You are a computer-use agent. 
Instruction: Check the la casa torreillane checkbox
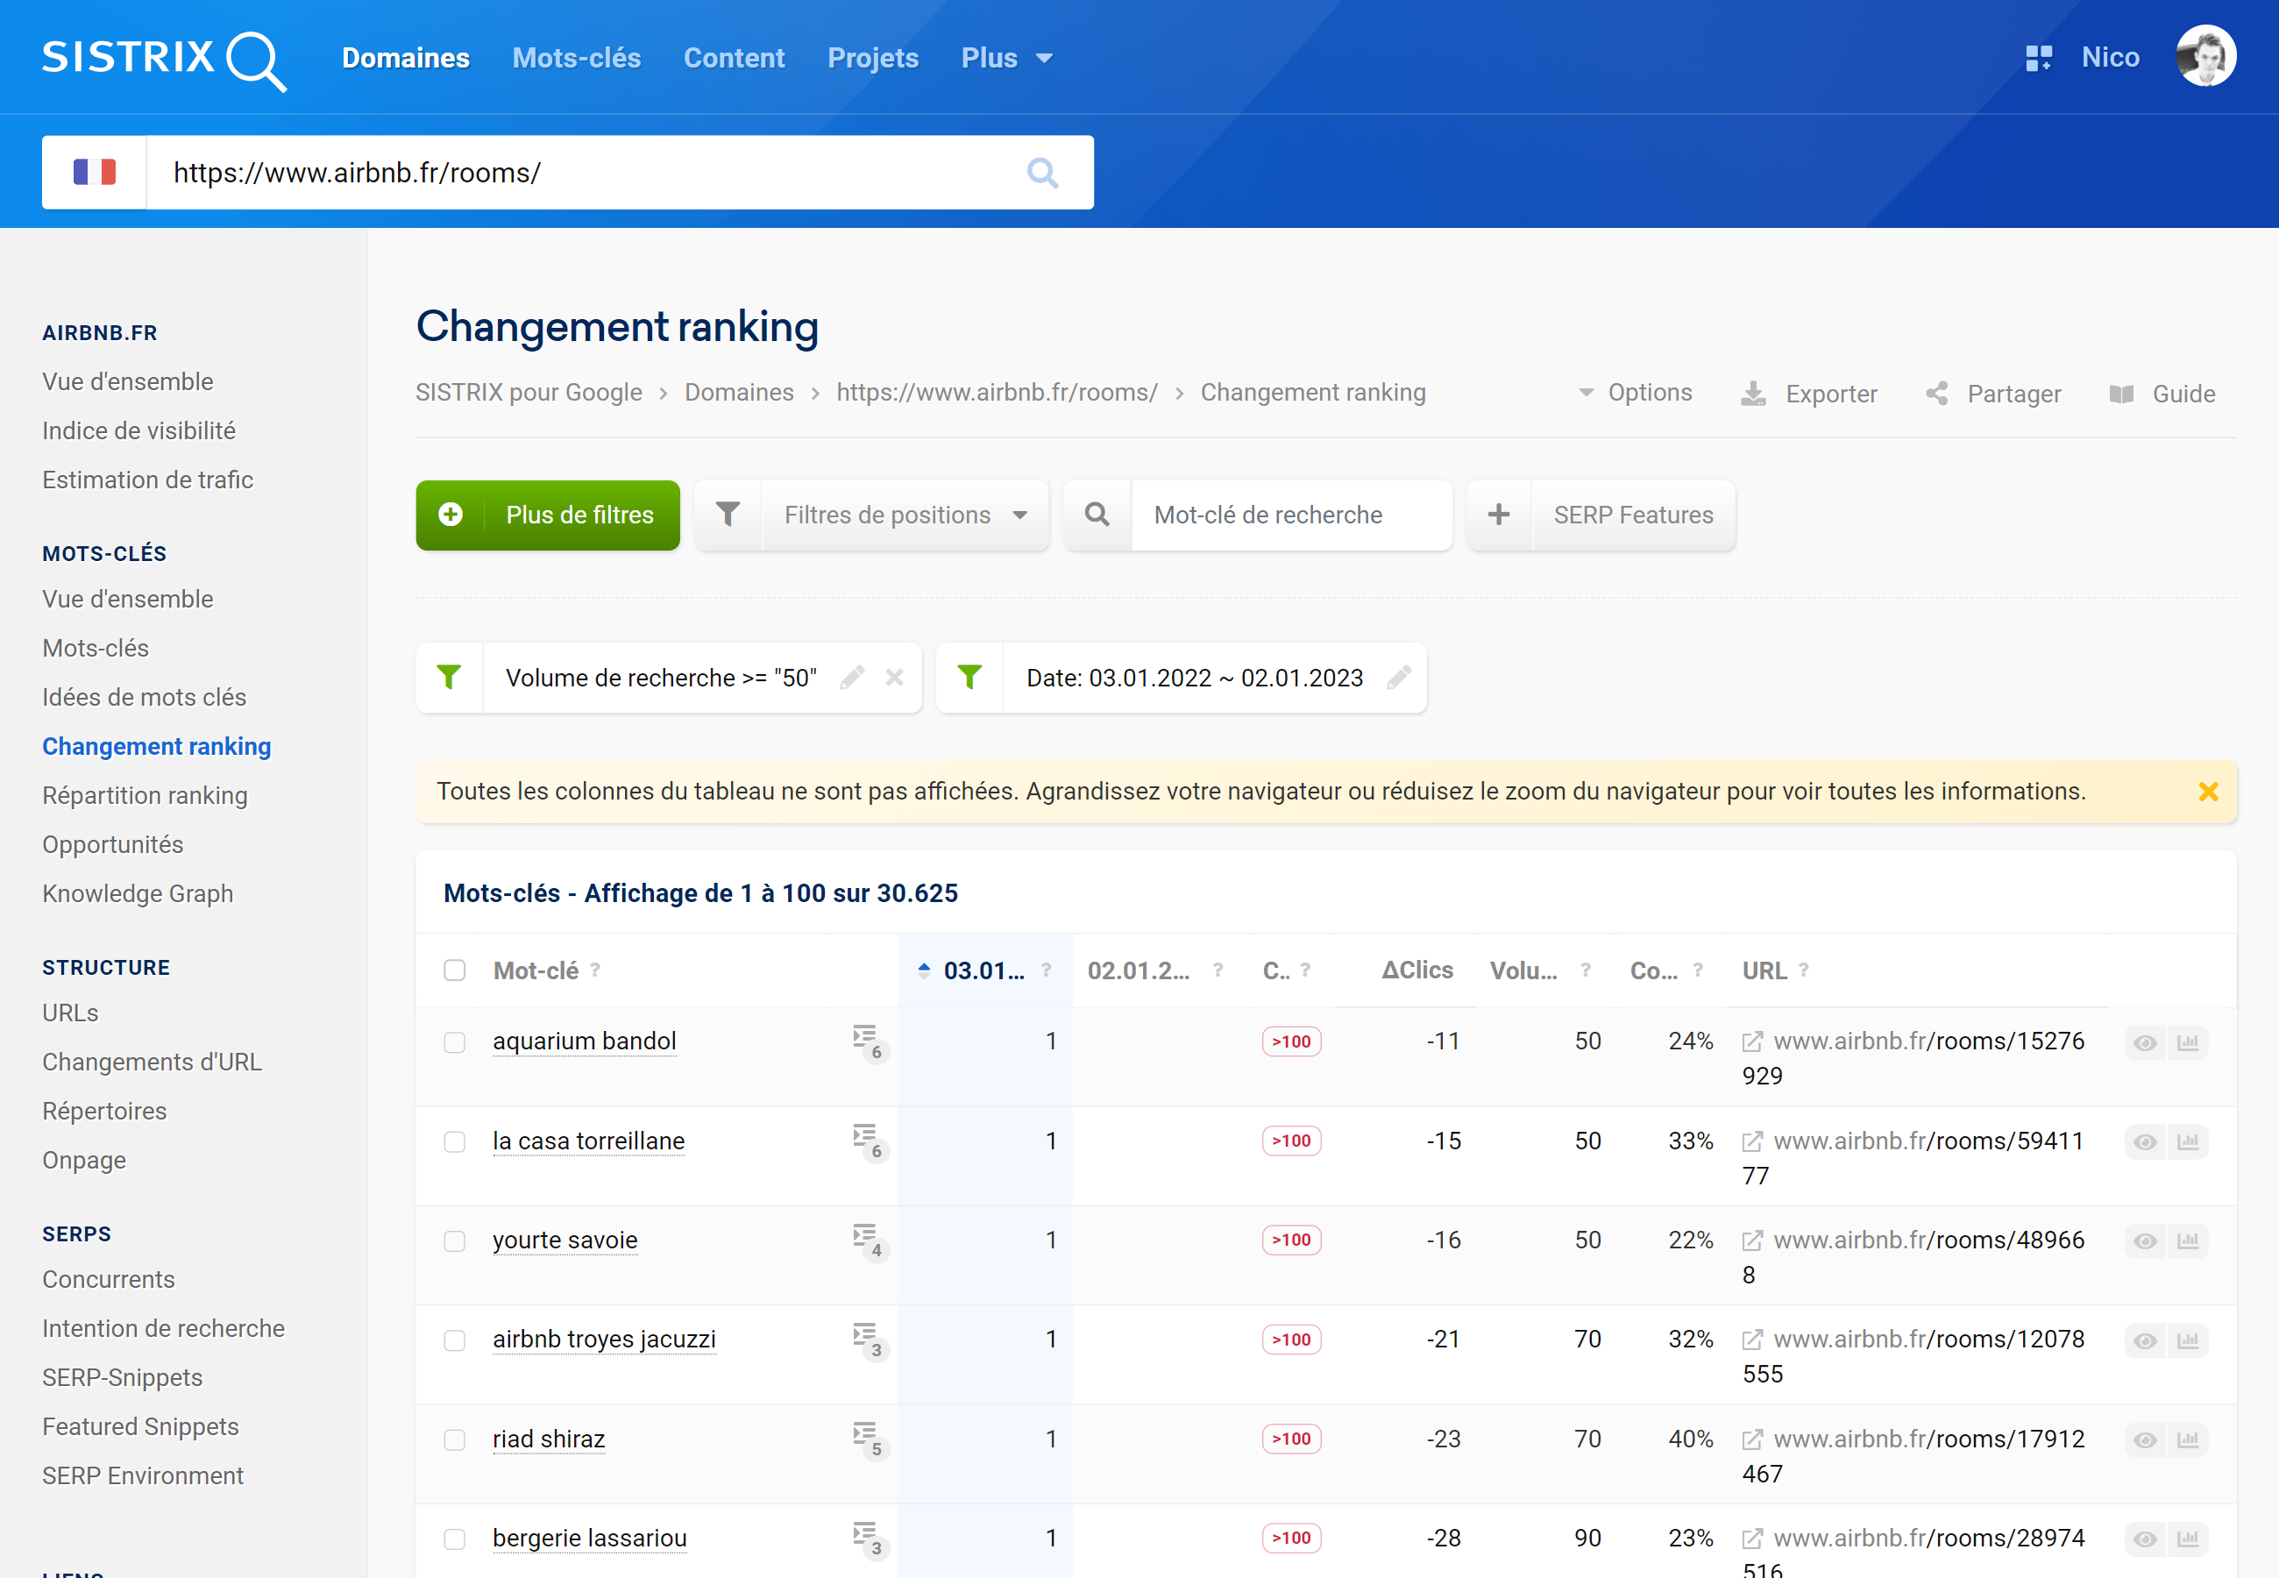tap(455, 1142)
